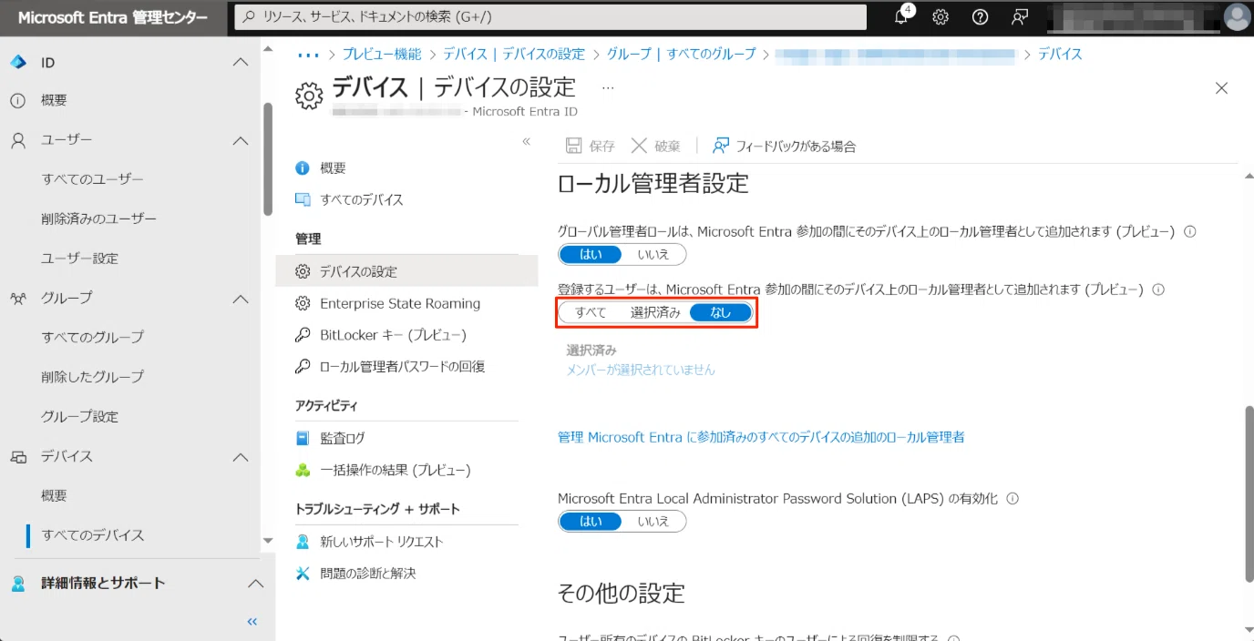Open すべてのデバイス in left sidebar

93,535
